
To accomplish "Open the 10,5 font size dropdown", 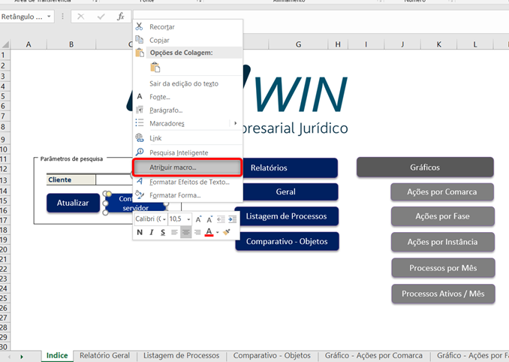I will click(x=188, y=219).
